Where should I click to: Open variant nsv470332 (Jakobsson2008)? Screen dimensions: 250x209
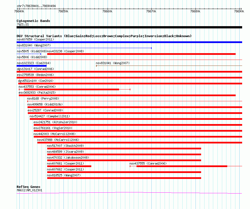coord(68,158)
